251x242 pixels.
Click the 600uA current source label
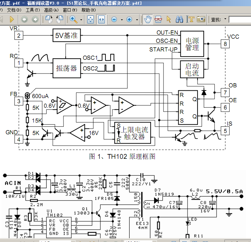(40, 96)
